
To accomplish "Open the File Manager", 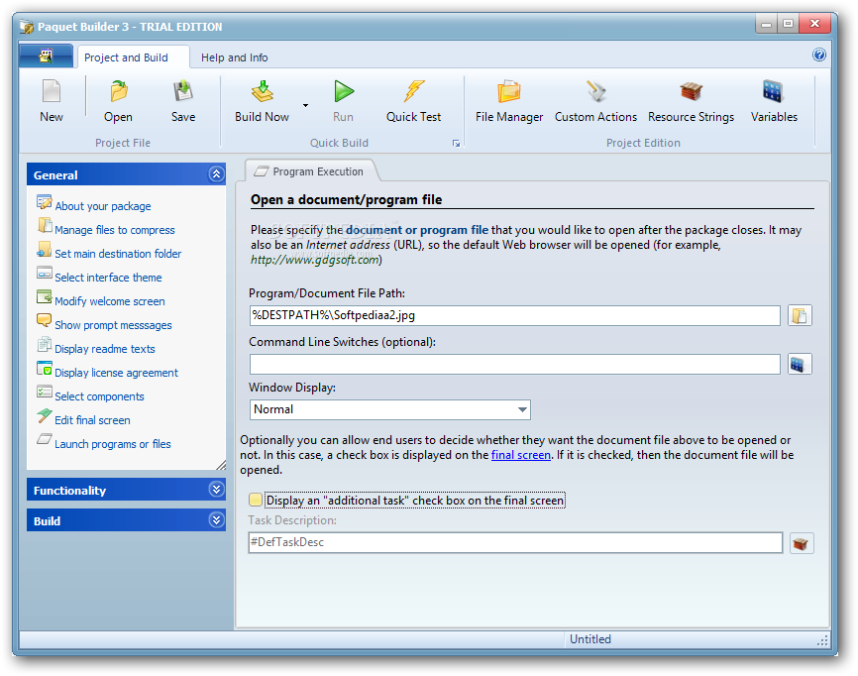I will point(509,101).
